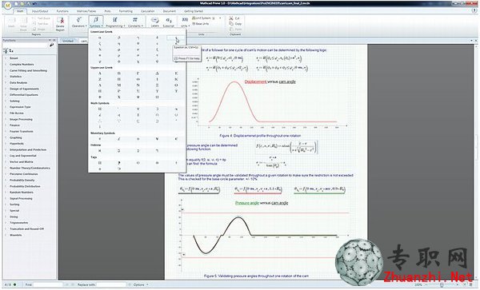Viewport: 480px width, 290px height.
Task: Insert lowercase alpha from the Greek palette
Action: coord(100,38)
